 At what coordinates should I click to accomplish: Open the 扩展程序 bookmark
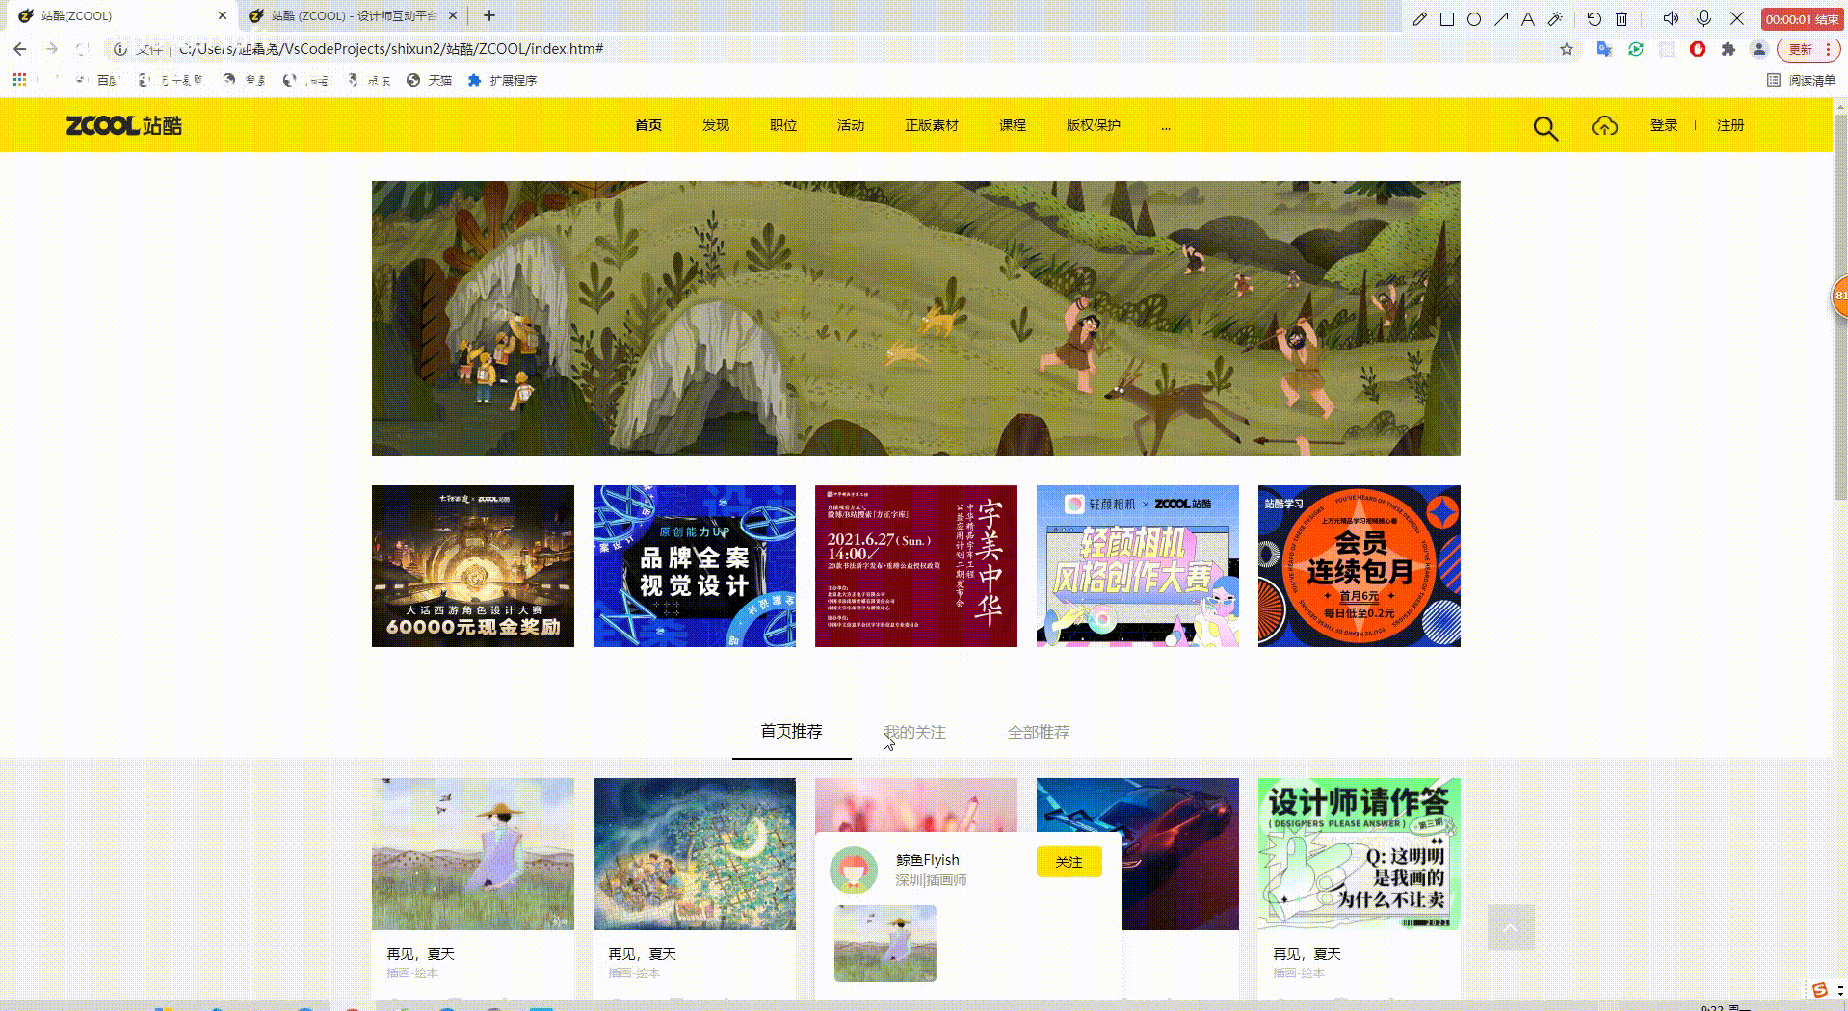click(502, 80)
